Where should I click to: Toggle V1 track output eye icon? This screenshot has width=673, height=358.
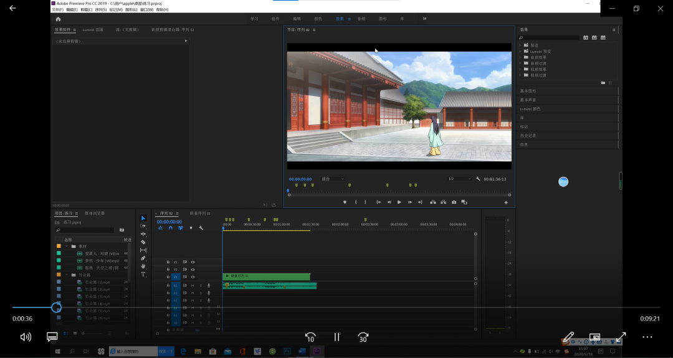[193, 276]
